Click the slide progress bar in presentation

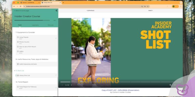click(x=120, y=82)
